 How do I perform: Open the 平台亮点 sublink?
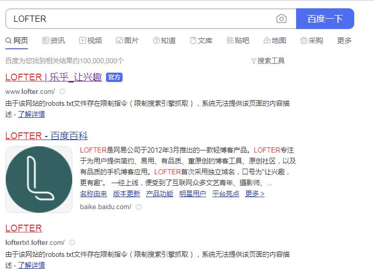pos(225,194)
